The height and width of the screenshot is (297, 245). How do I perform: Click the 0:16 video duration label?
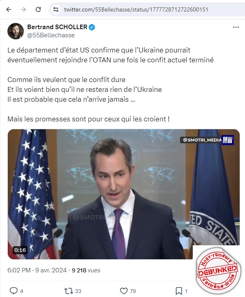pyautogui.click(x=20, y=250)
